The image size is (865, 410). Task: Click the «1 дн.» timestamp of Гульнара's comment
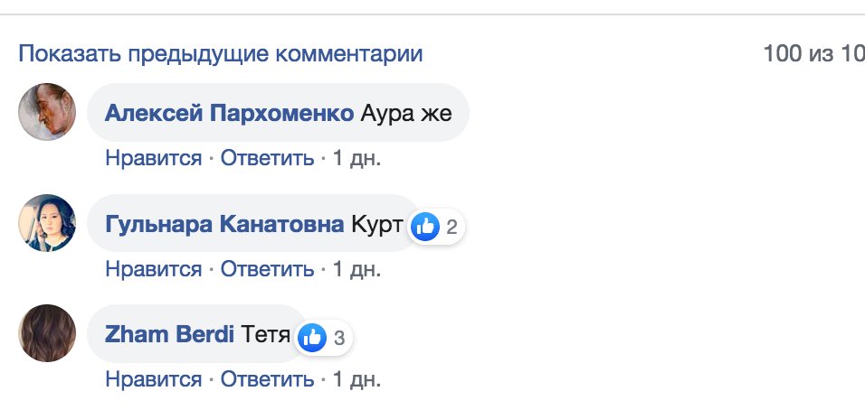tap(356, 269)
